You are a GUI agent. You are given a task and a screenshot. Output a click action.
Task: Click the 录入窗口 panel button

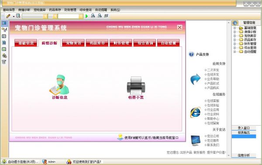244,128
